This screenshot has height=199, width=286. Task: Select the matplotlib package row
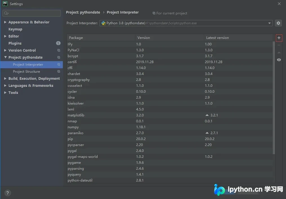pos(170,115)
